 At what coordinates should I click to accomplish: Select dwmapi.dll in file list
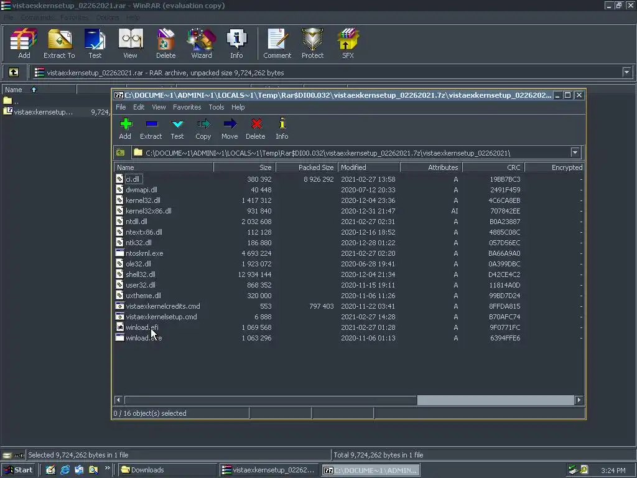click(x=141, y=189)
